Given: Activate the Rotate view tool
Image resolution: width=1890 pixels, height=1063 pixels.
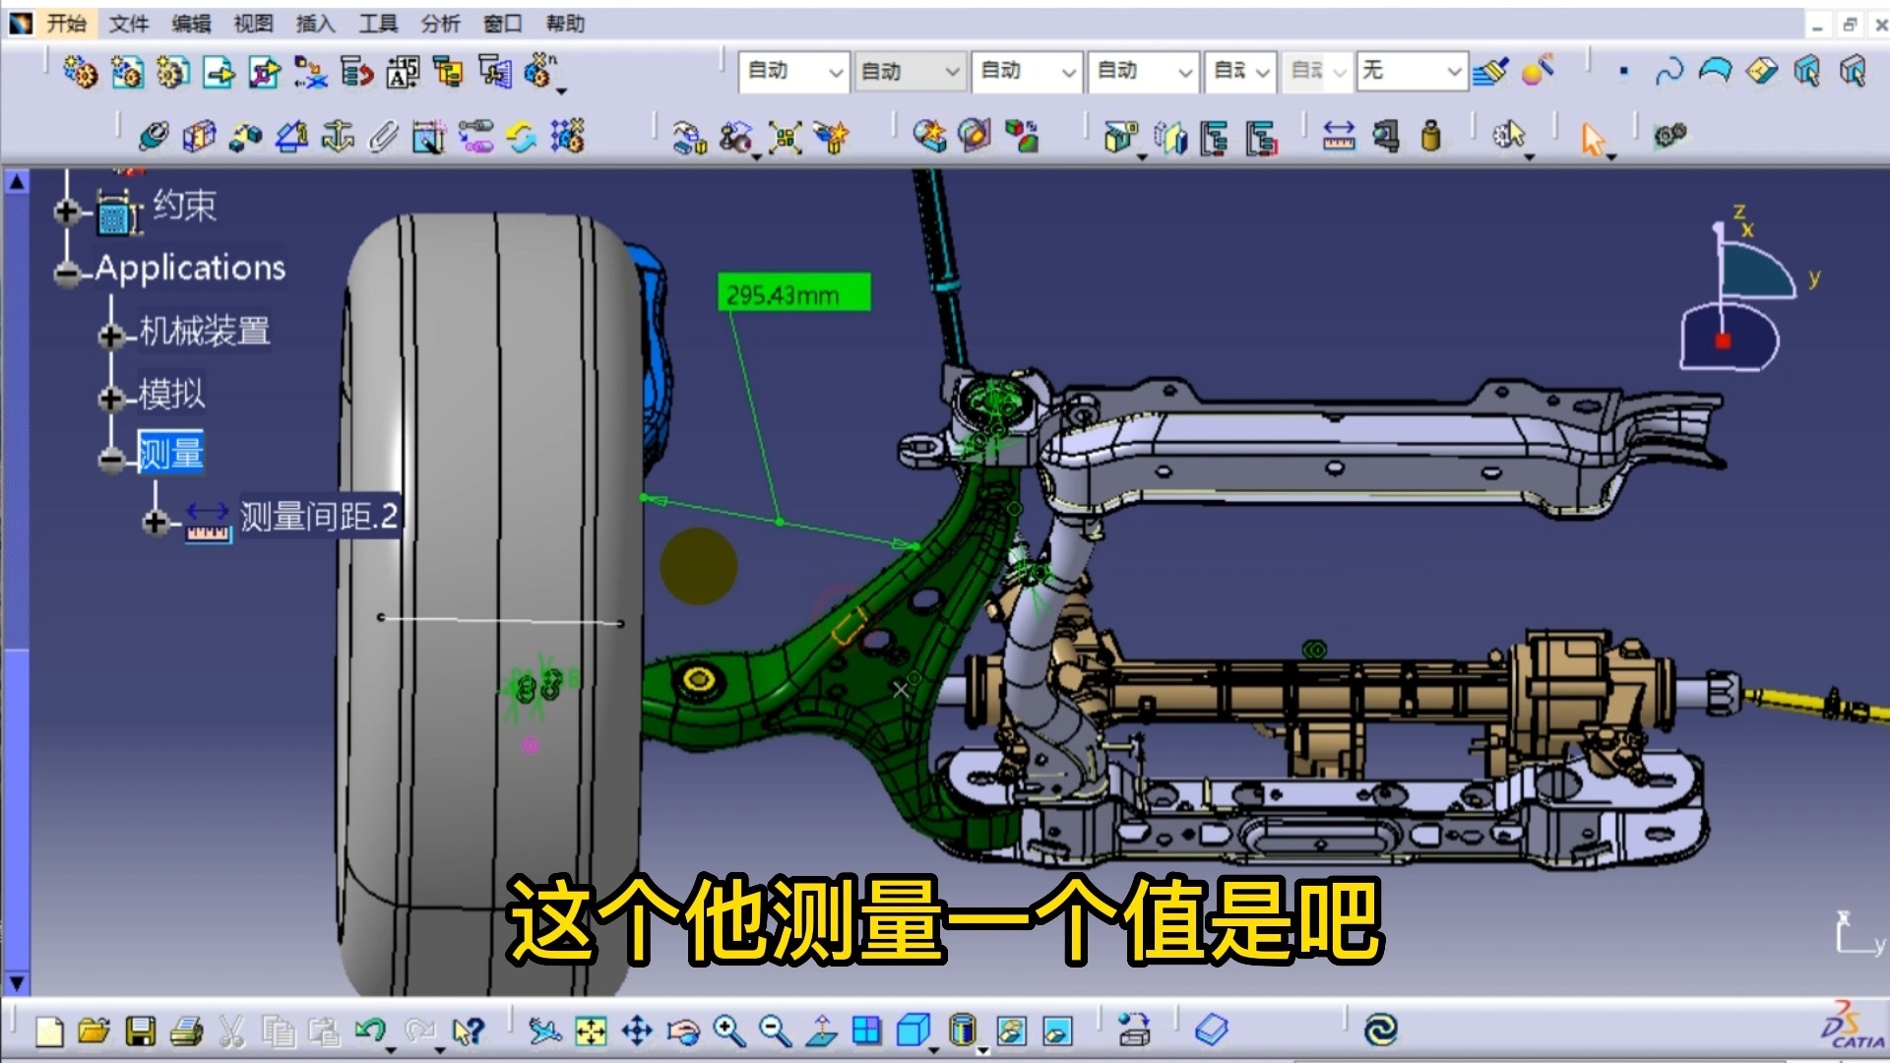Looking at the screenshot, I should [683, 1031].
